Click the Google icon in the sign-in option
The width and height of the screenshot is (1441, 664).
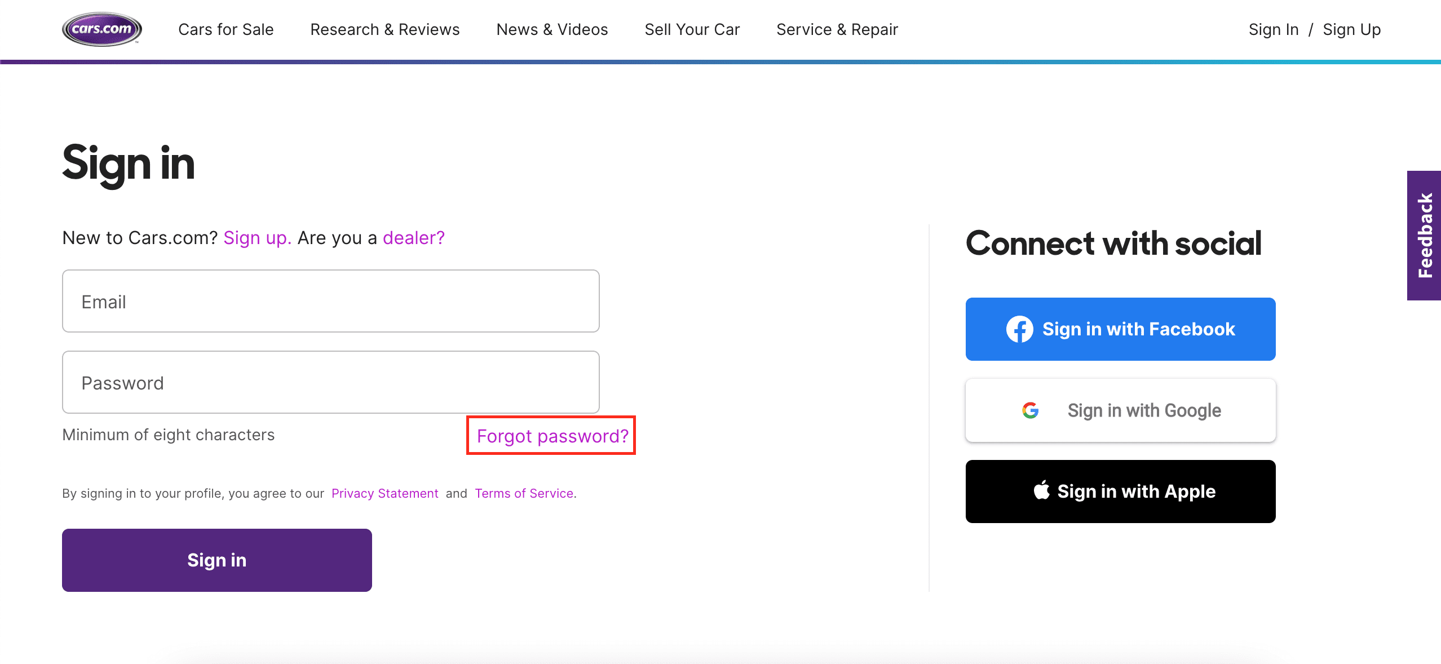[x=1031, y=410]
